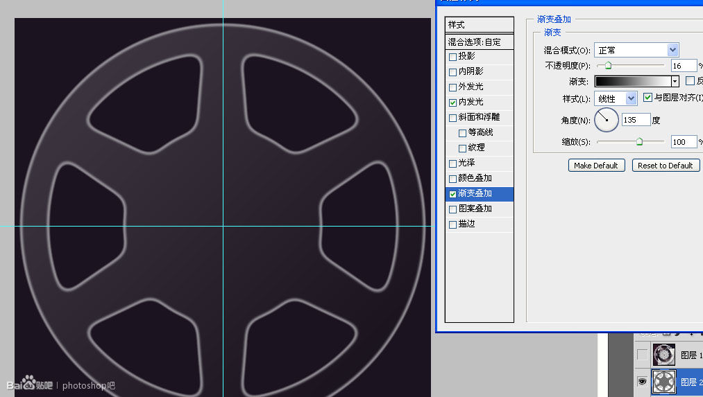This screenshot has width=703, height=397.
Task: Click the opacity value field showing 16
Action: 684,66
